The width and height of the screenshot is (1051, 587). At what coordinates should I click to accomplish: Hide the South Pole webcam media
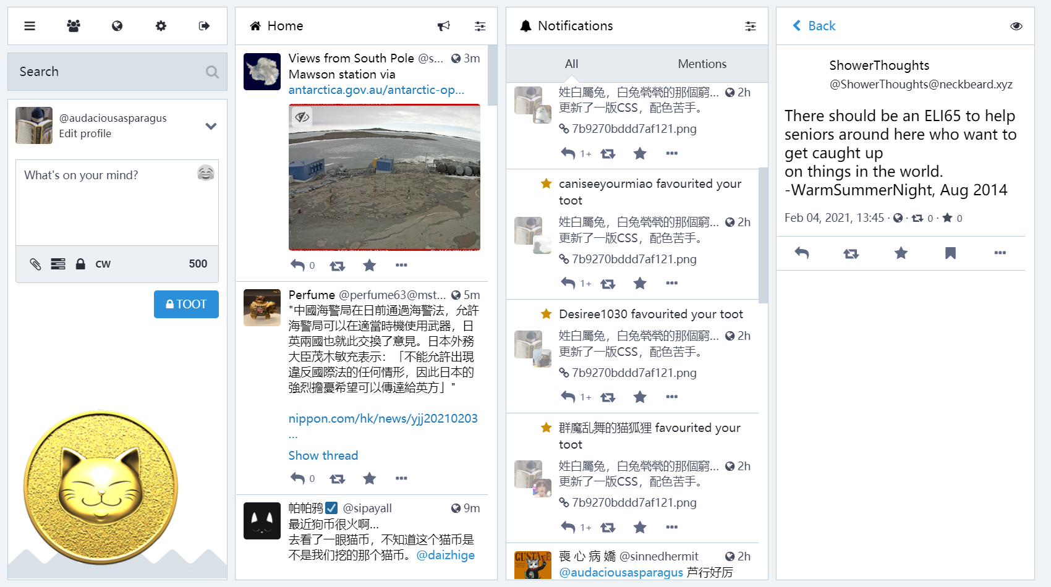tap(302, 116)
